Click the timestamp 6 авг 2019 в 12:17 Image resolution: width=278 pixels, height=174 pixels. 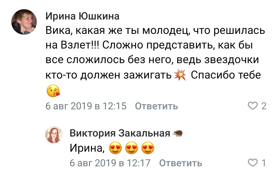(110, 163)
